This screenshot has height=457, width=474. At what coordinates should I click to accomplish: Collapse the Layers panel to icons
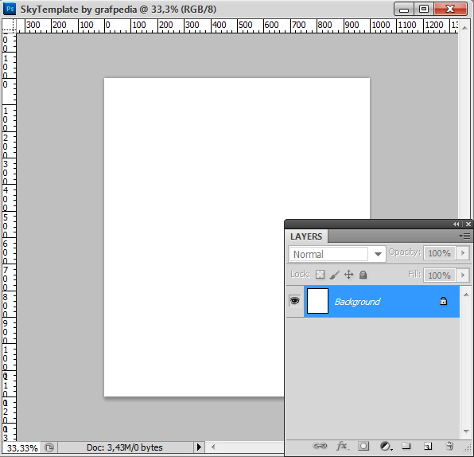coord(456,224)
